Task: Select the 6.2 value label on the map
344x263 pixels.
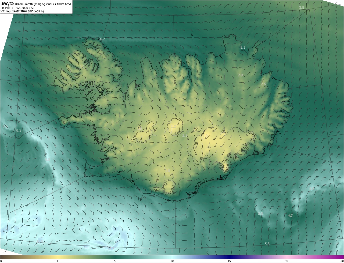Action: coord(102,39)
